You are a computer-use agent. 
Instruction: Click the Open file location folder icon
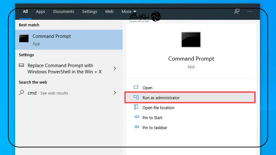136,107
